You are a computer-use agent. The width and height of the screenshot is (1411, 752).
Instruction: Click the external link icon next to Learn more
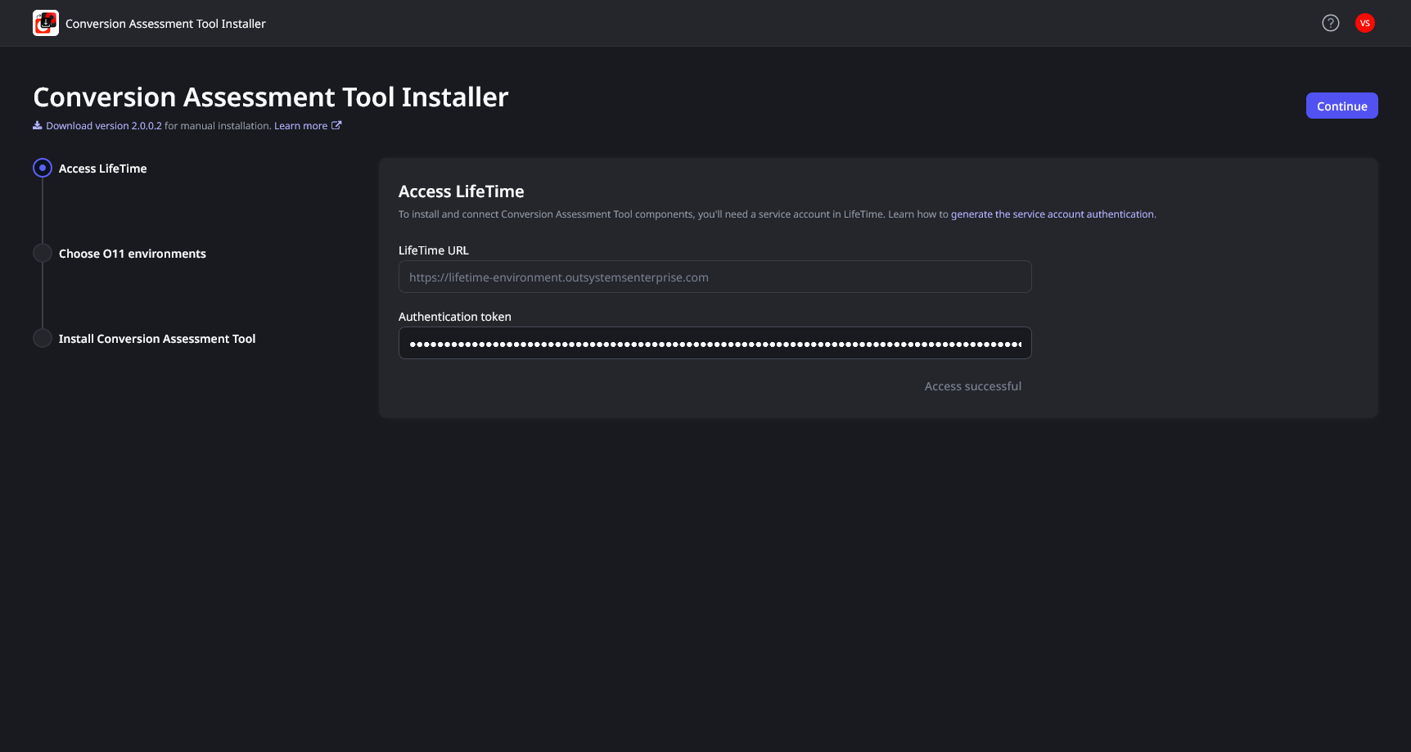tap(336, 124)
